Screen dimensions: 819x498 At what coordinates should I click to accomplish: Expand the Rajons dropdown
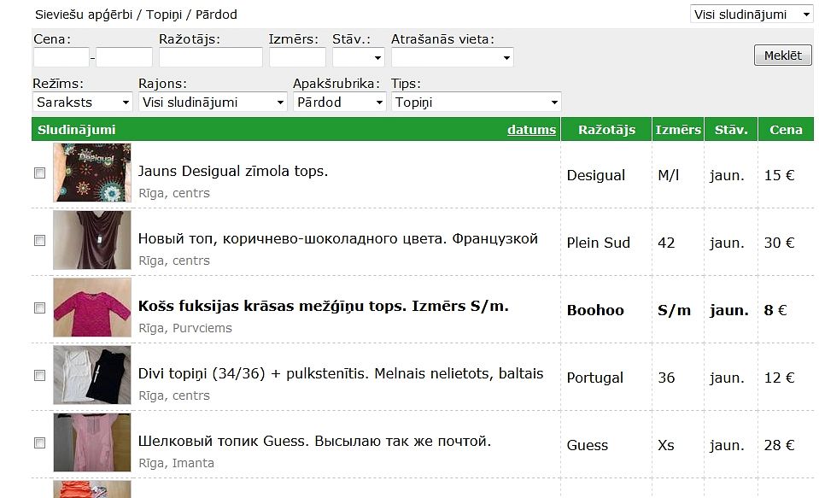click(214, 102)
